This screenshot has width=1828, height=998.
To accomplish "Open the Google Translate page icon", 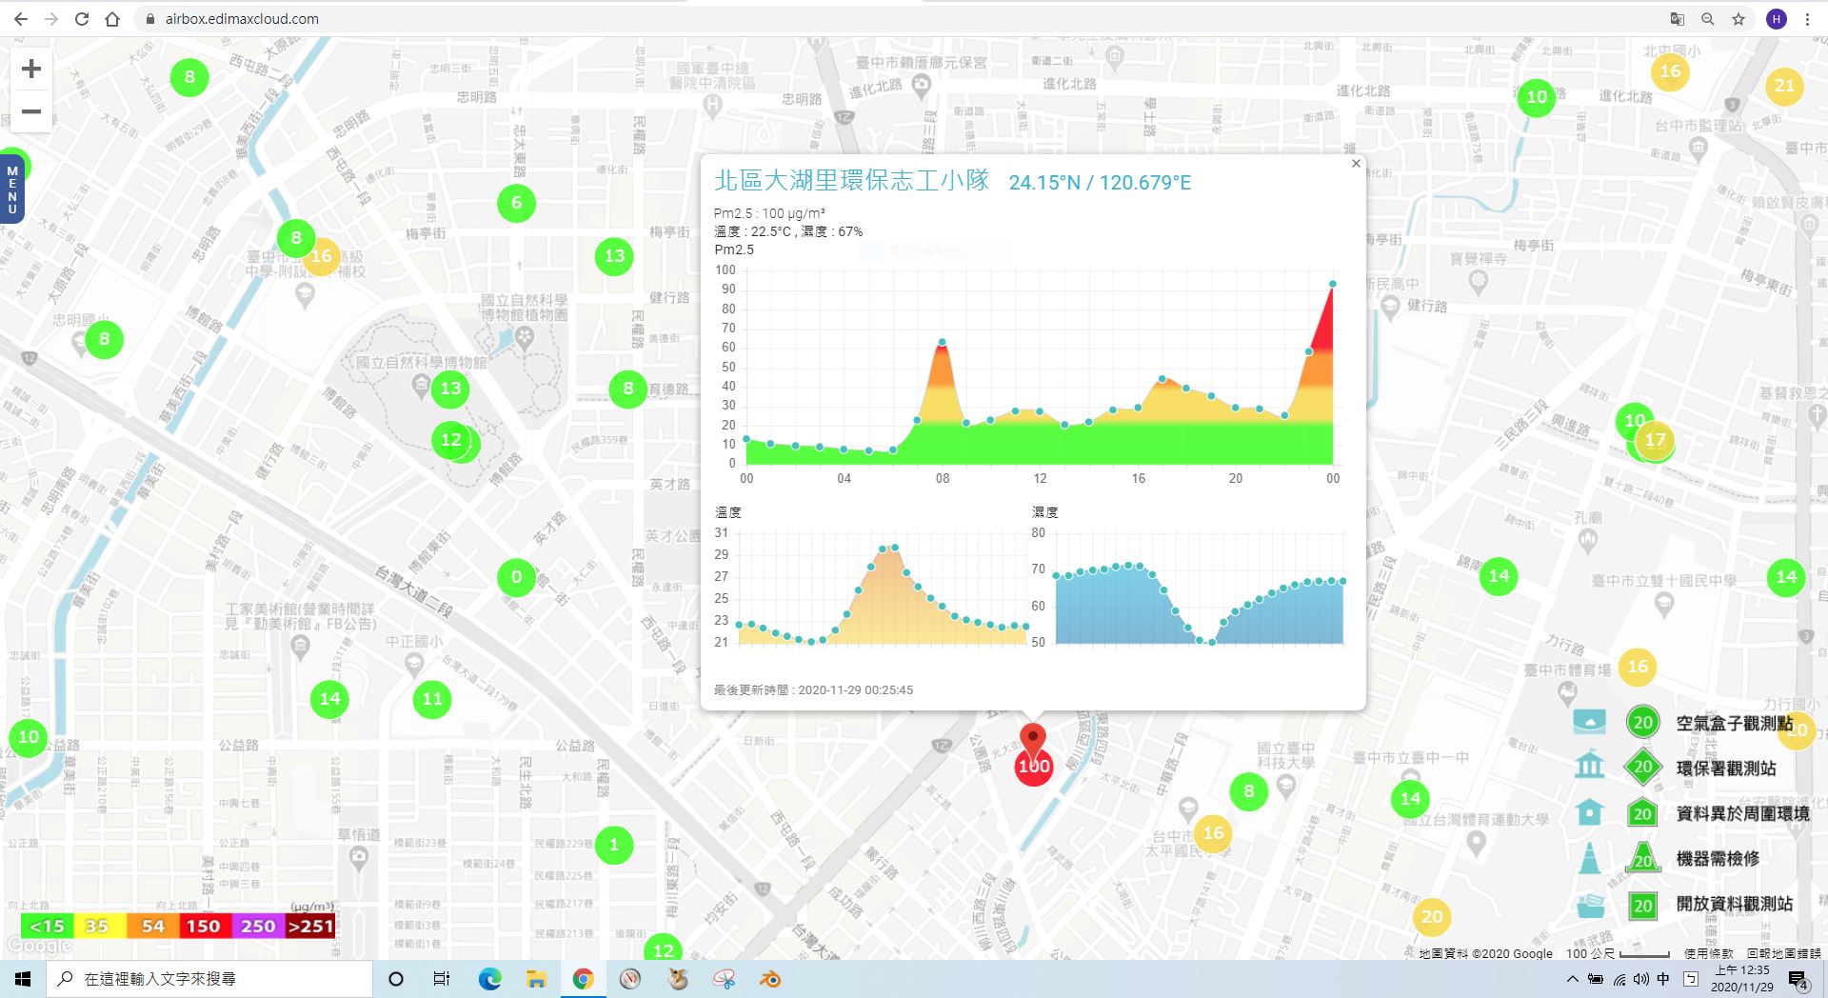I will [x=1678, y=19].
